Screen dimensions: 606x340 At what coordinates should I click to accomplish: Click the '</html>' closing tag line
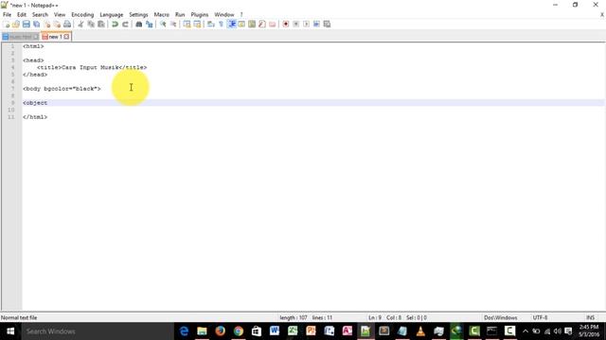click(x=35, y=117)
